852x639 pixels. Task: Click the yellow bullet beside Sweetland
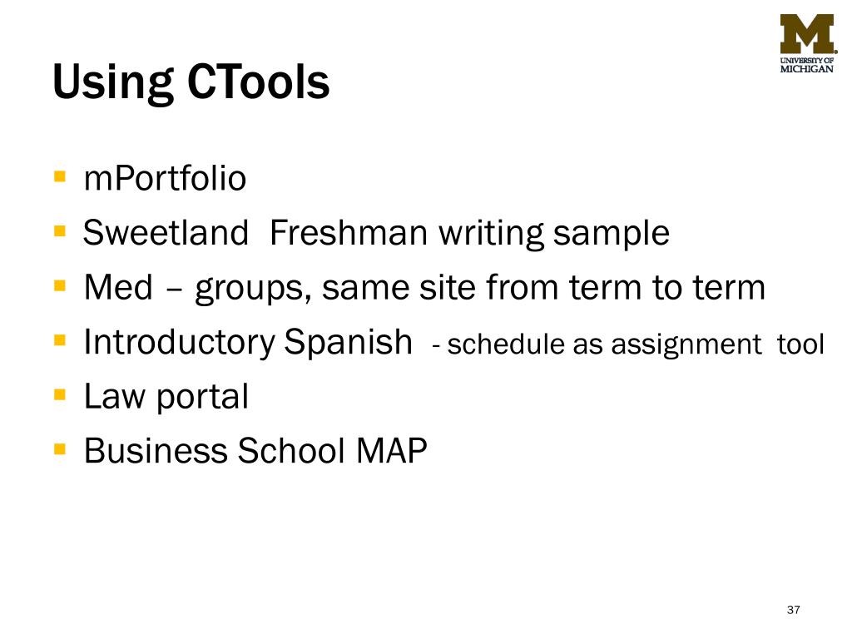(60, 231)
